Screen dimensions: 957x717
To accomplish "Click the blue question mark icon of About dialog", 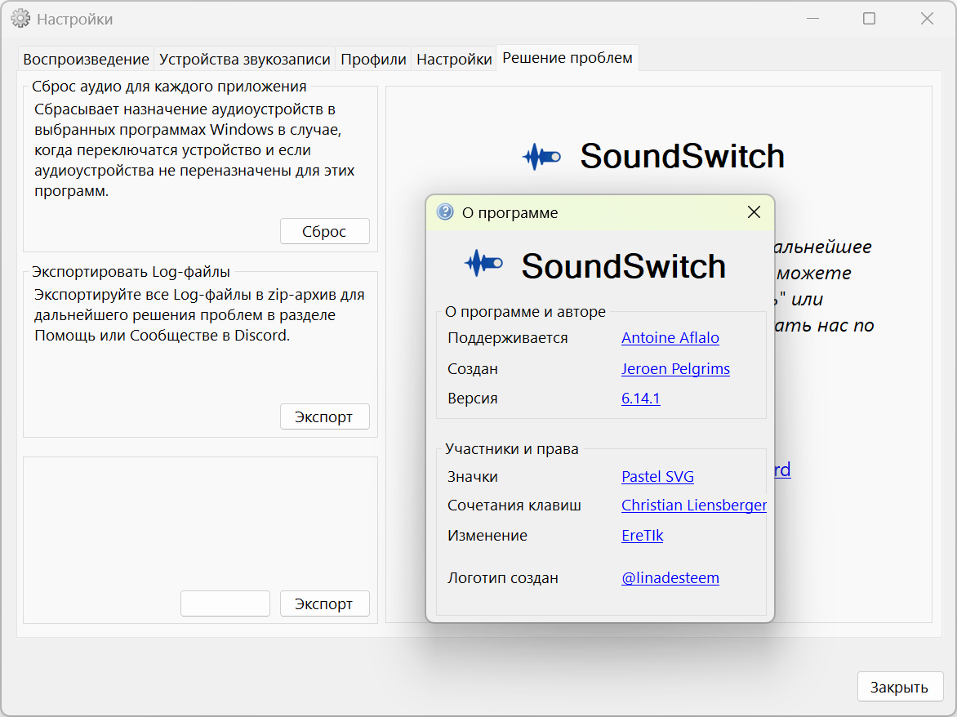I will (445, 212).
